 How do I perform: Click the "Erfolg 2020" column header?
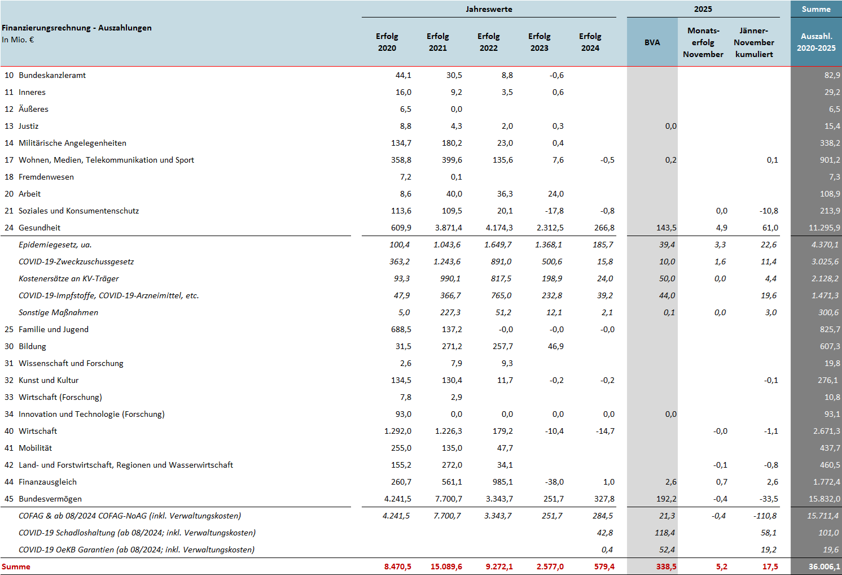[387, 42]
